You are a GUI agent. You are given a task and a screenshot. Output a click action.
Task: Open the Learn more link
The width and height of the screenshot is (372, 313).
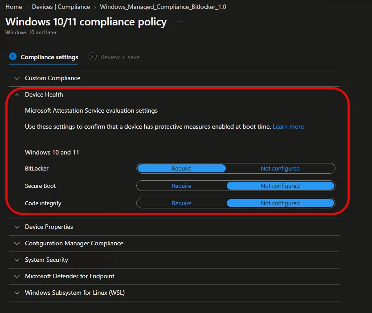[x=288, y=126]
